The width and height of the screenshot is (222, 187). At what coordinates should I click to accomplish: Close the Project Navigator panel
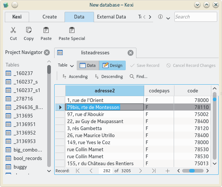[47, 52]
